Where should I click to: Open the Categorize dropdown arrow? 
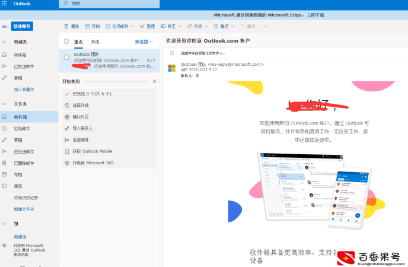tap(206, 26)
